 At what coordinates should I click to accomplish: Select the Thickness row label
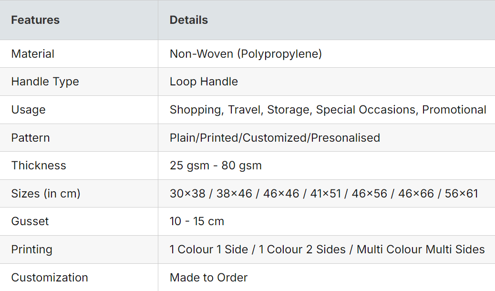point(39,166)
